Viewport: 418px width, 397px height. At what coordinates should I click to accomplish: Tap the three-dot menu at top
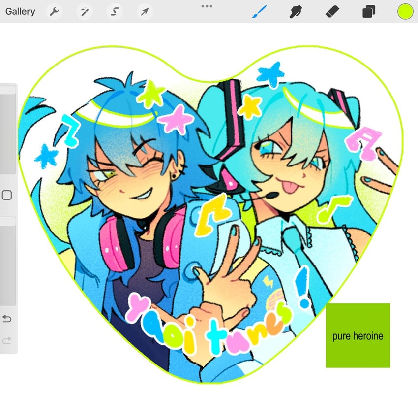pos(207,6)
